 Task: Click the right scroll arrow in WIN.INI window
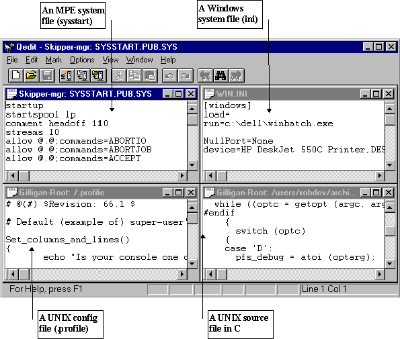coord(380,175)
